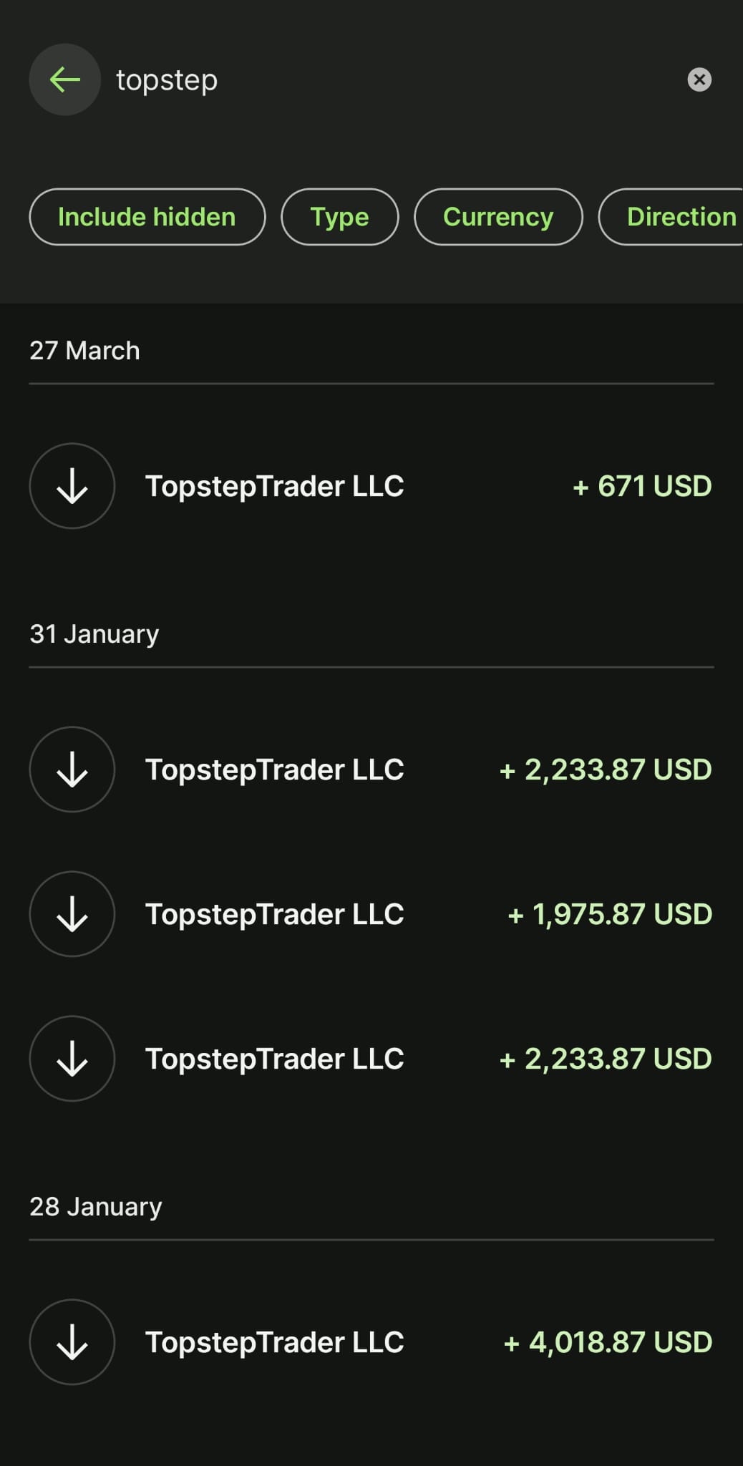Tap the 31 January date header

pyautogui.click(x=94, y=634)
